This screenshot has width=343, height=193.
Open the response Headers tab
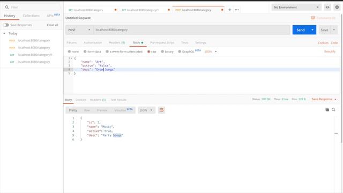[98, 100]
